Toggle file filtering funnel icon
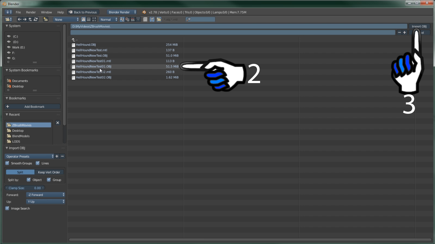 tap(152, 19)
